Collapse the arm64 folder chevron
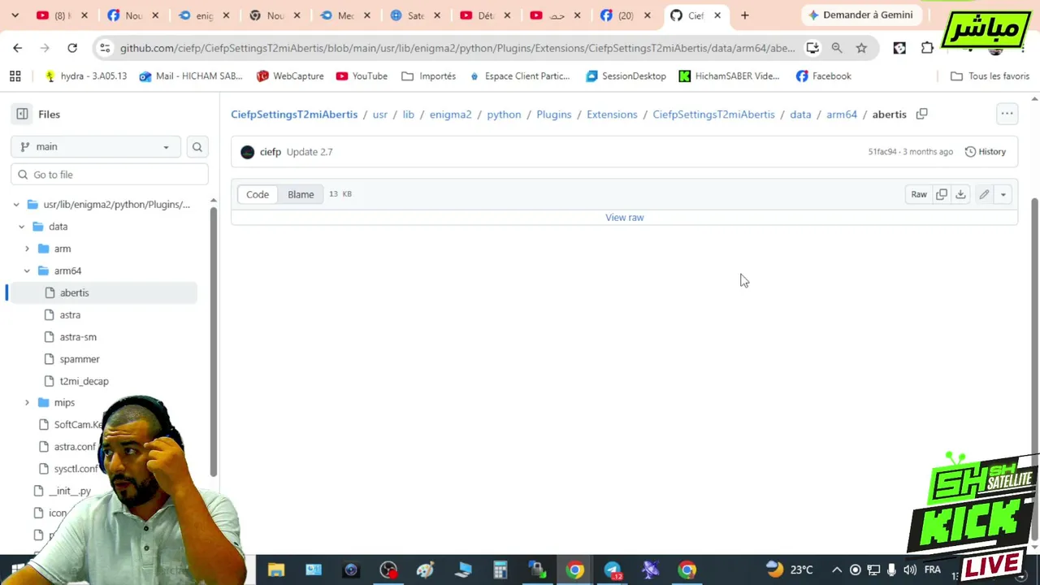 coord(27,271)
